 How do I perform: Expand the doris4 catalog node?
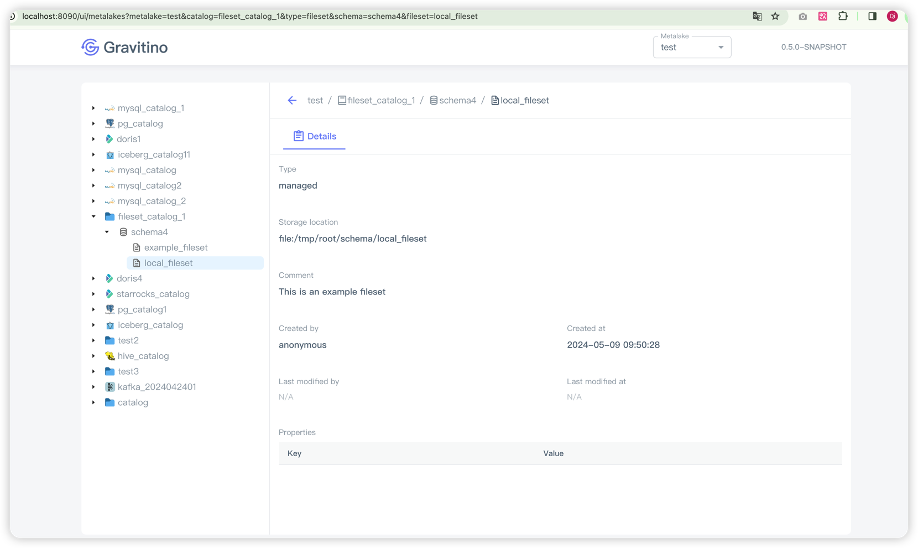(93, 278)
